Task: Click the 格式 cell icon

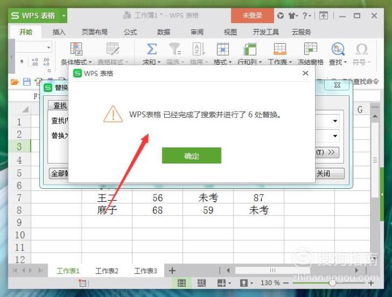Action: coord(223,49)
